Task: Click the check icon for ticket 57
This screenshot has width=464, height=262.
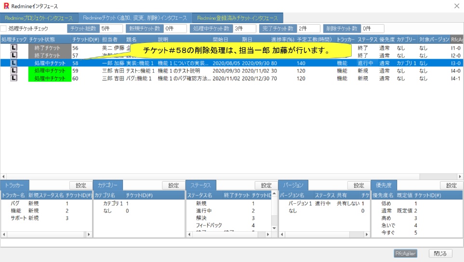Action: pyautogui.click(x=13, y=55)
